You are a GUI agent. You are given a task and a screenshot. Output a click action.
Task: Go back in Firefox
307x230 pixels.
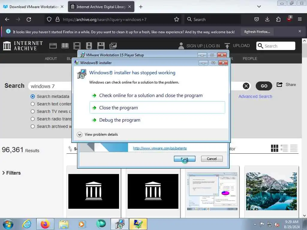click(7, 19)
